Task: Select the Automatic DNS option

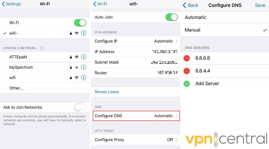Action: click(225, 17)
